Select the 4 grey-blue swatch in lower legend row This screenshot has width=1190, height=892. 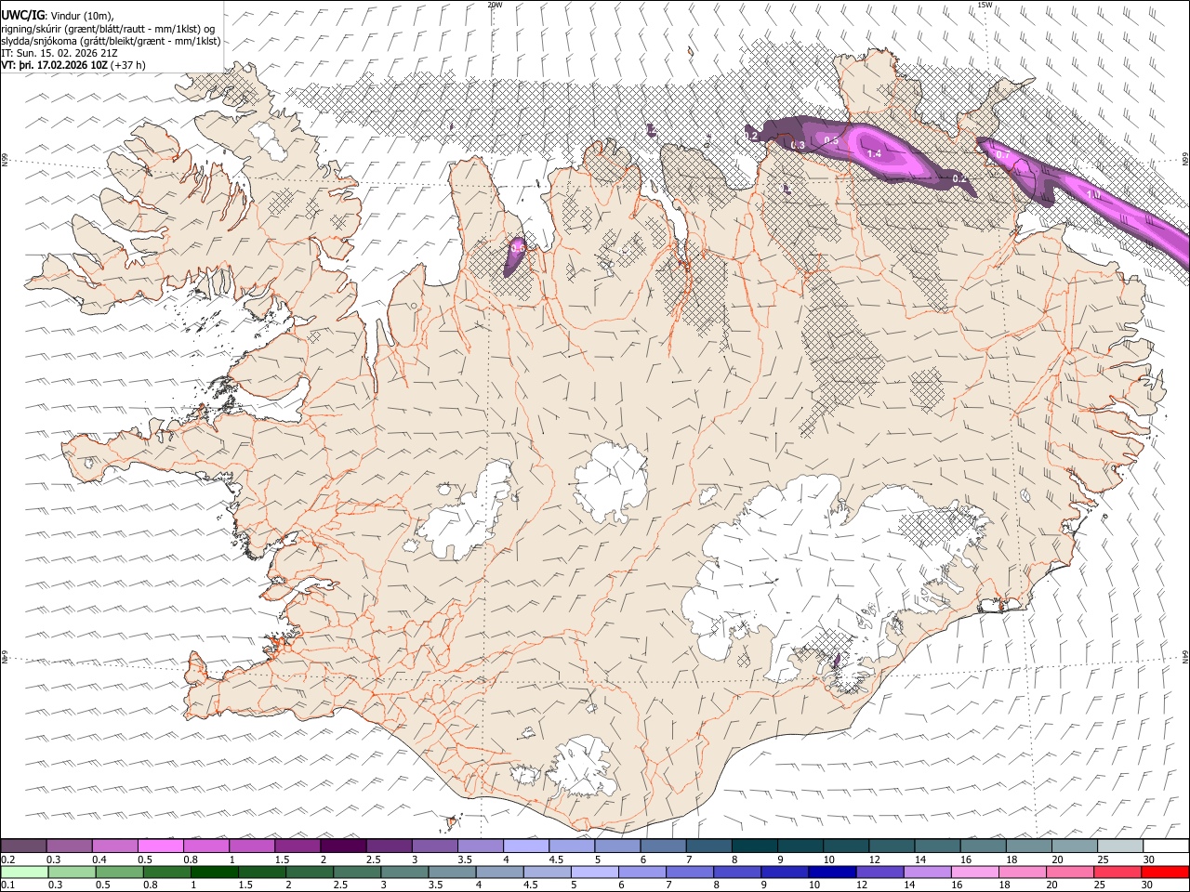(x=498, y=872)
